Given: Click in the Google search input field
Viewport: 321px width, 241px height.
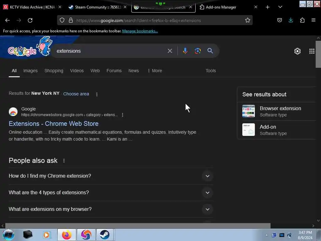Looking at the screenshot, I should 111,51.
